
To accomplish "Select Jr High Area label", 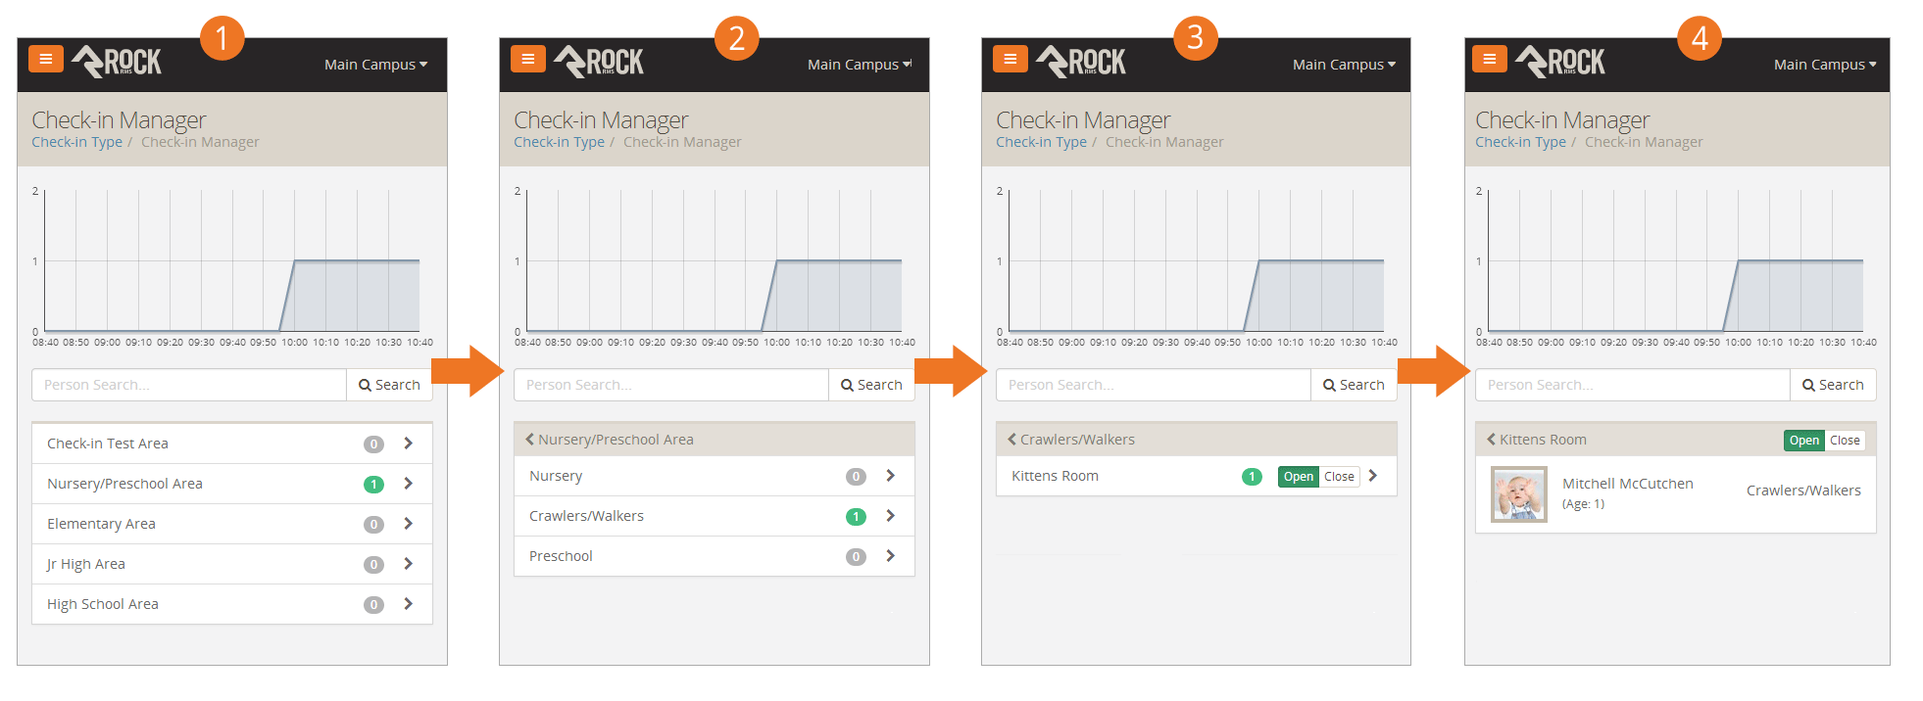I will pyautogui.click(x=86, y=564).
